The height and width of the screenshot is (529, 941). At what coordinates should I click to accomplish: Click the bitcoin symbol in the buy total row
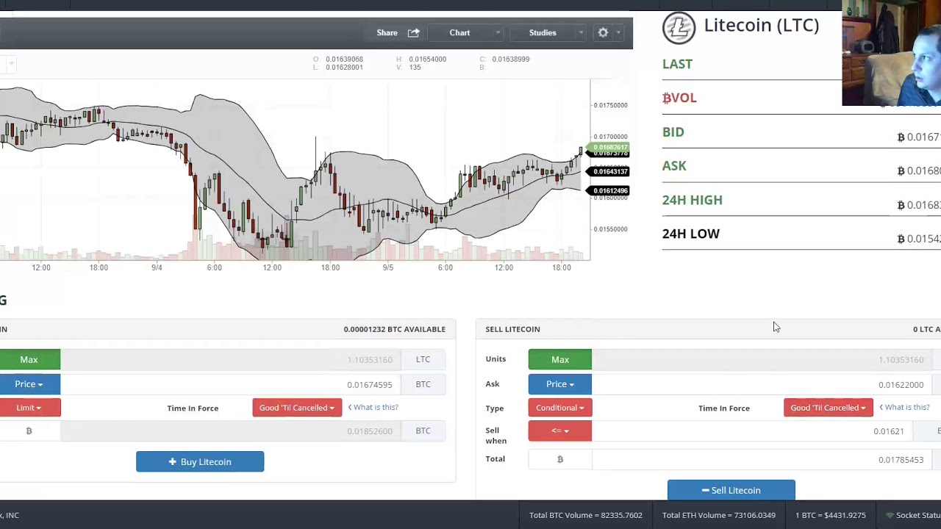click(29, 431)
